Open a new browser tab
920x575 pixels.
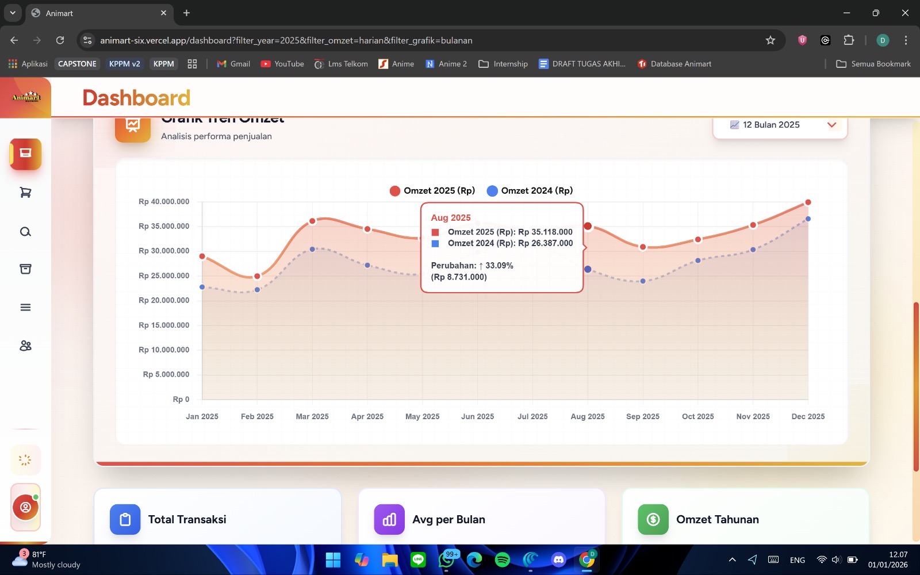point(186,13)
